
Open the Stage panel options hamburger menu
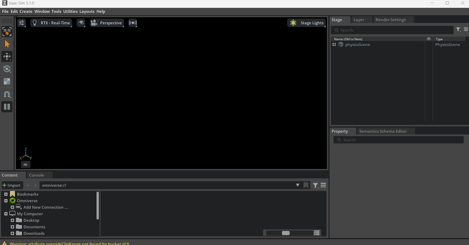[x=466, y=30]
